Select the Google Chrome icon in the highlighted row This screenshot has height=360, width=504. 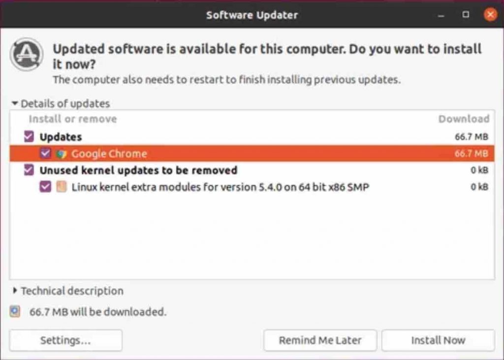point(61,153)
